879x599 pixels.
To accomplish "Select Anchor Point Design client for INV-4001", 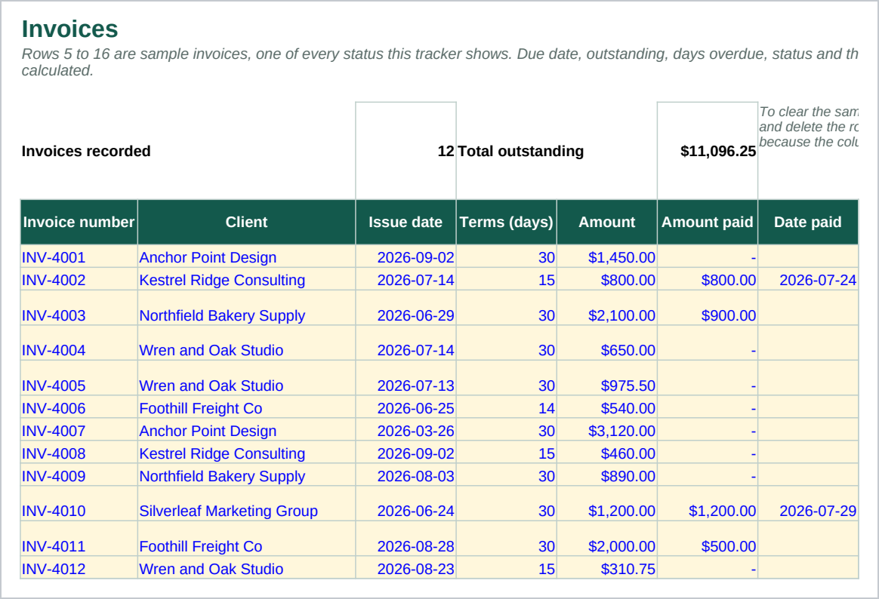I will pyautogui.click(x=247, y=256).
